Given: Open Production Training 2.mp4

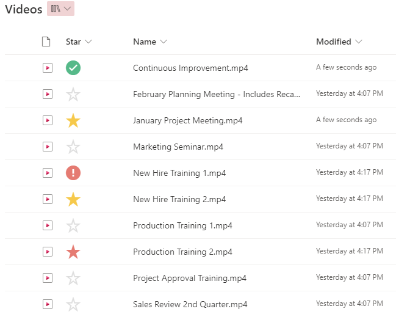Looking at the screenshot, I should click(x=182, y=252).
